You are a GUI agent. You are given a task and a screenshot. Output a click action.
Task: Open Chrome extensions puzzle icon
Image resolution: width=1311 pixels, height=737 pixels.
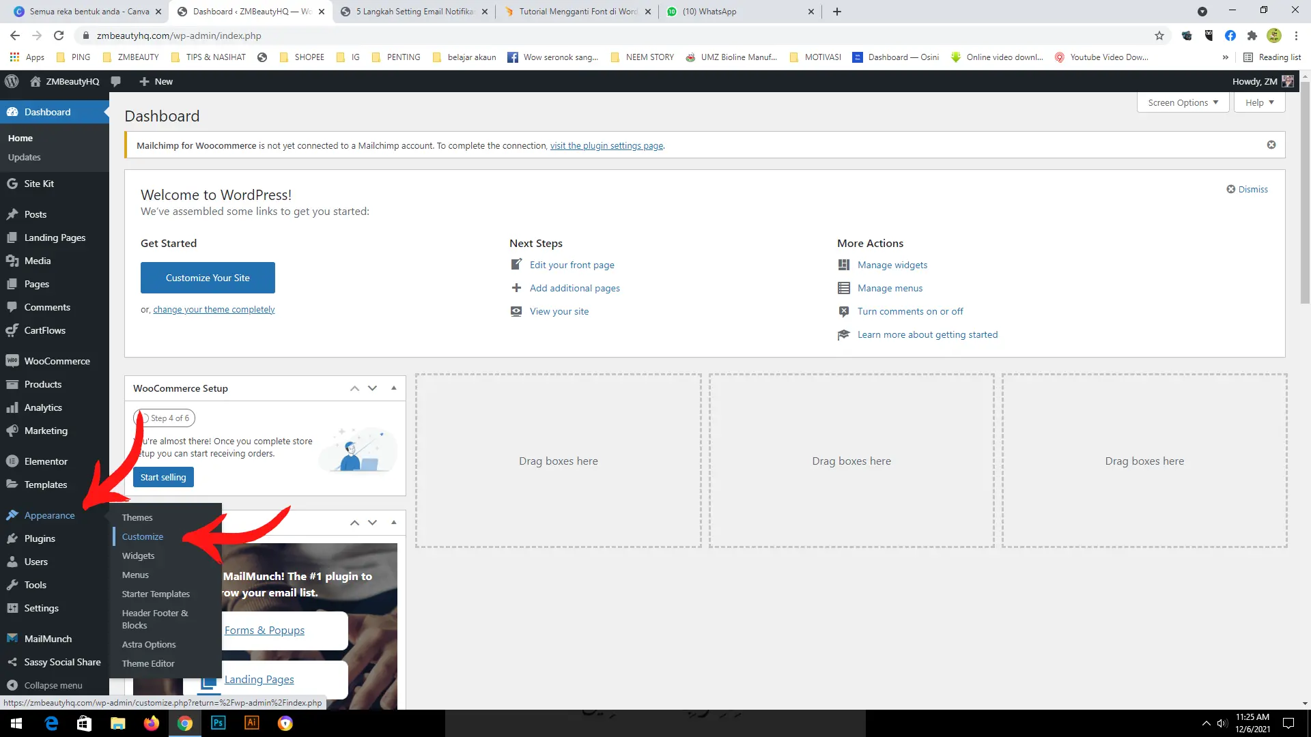tap(1252, 35)
